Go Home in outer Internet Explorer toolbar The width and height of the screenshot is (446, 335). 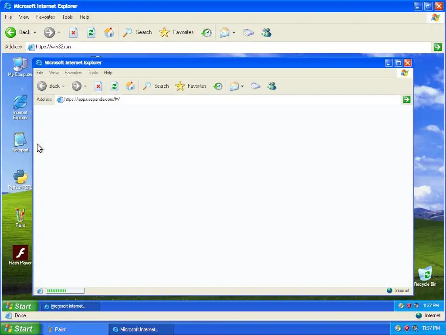pos(109,32)
